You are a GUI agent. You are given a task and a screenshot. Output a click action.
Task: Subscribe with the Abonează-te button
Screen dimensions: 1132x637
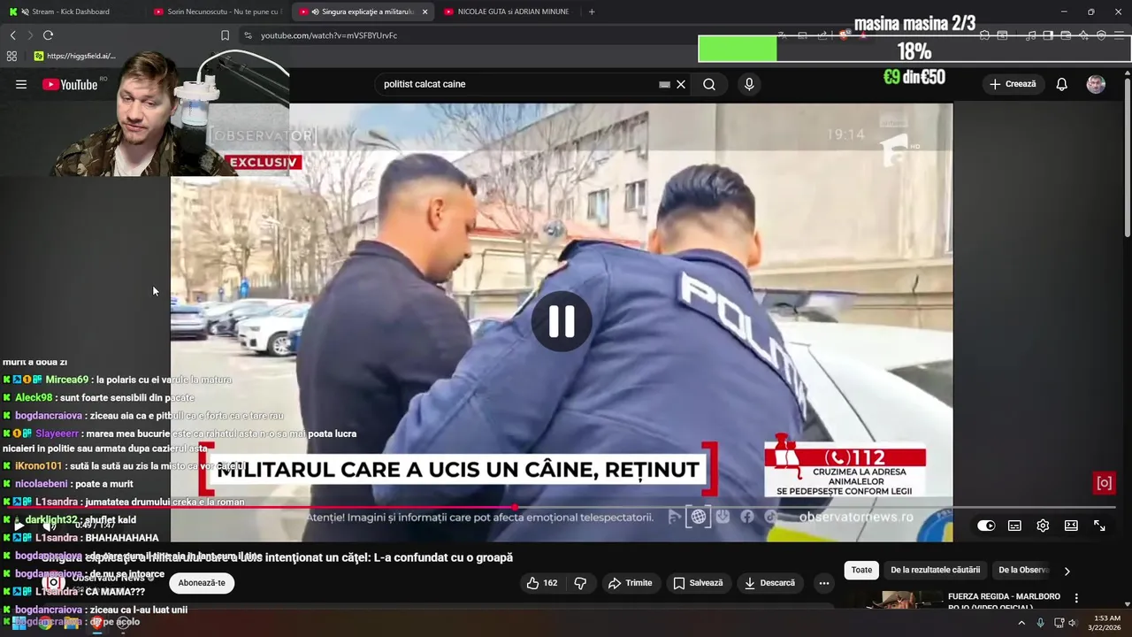pyautogui.click(x=202, y=583)
